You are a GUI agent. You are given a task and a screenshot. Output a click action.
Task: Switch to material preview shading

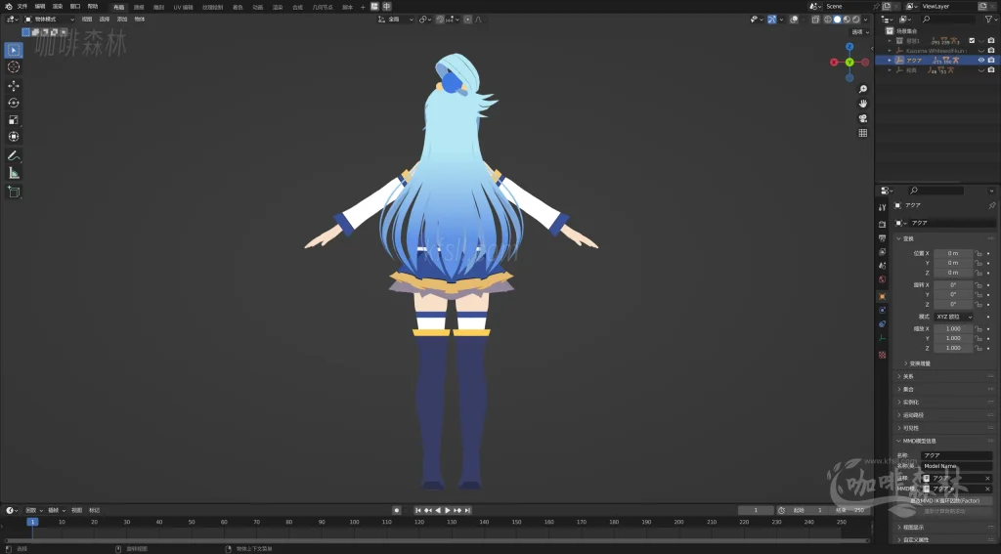pyautogui.click(x=848, y=20)
